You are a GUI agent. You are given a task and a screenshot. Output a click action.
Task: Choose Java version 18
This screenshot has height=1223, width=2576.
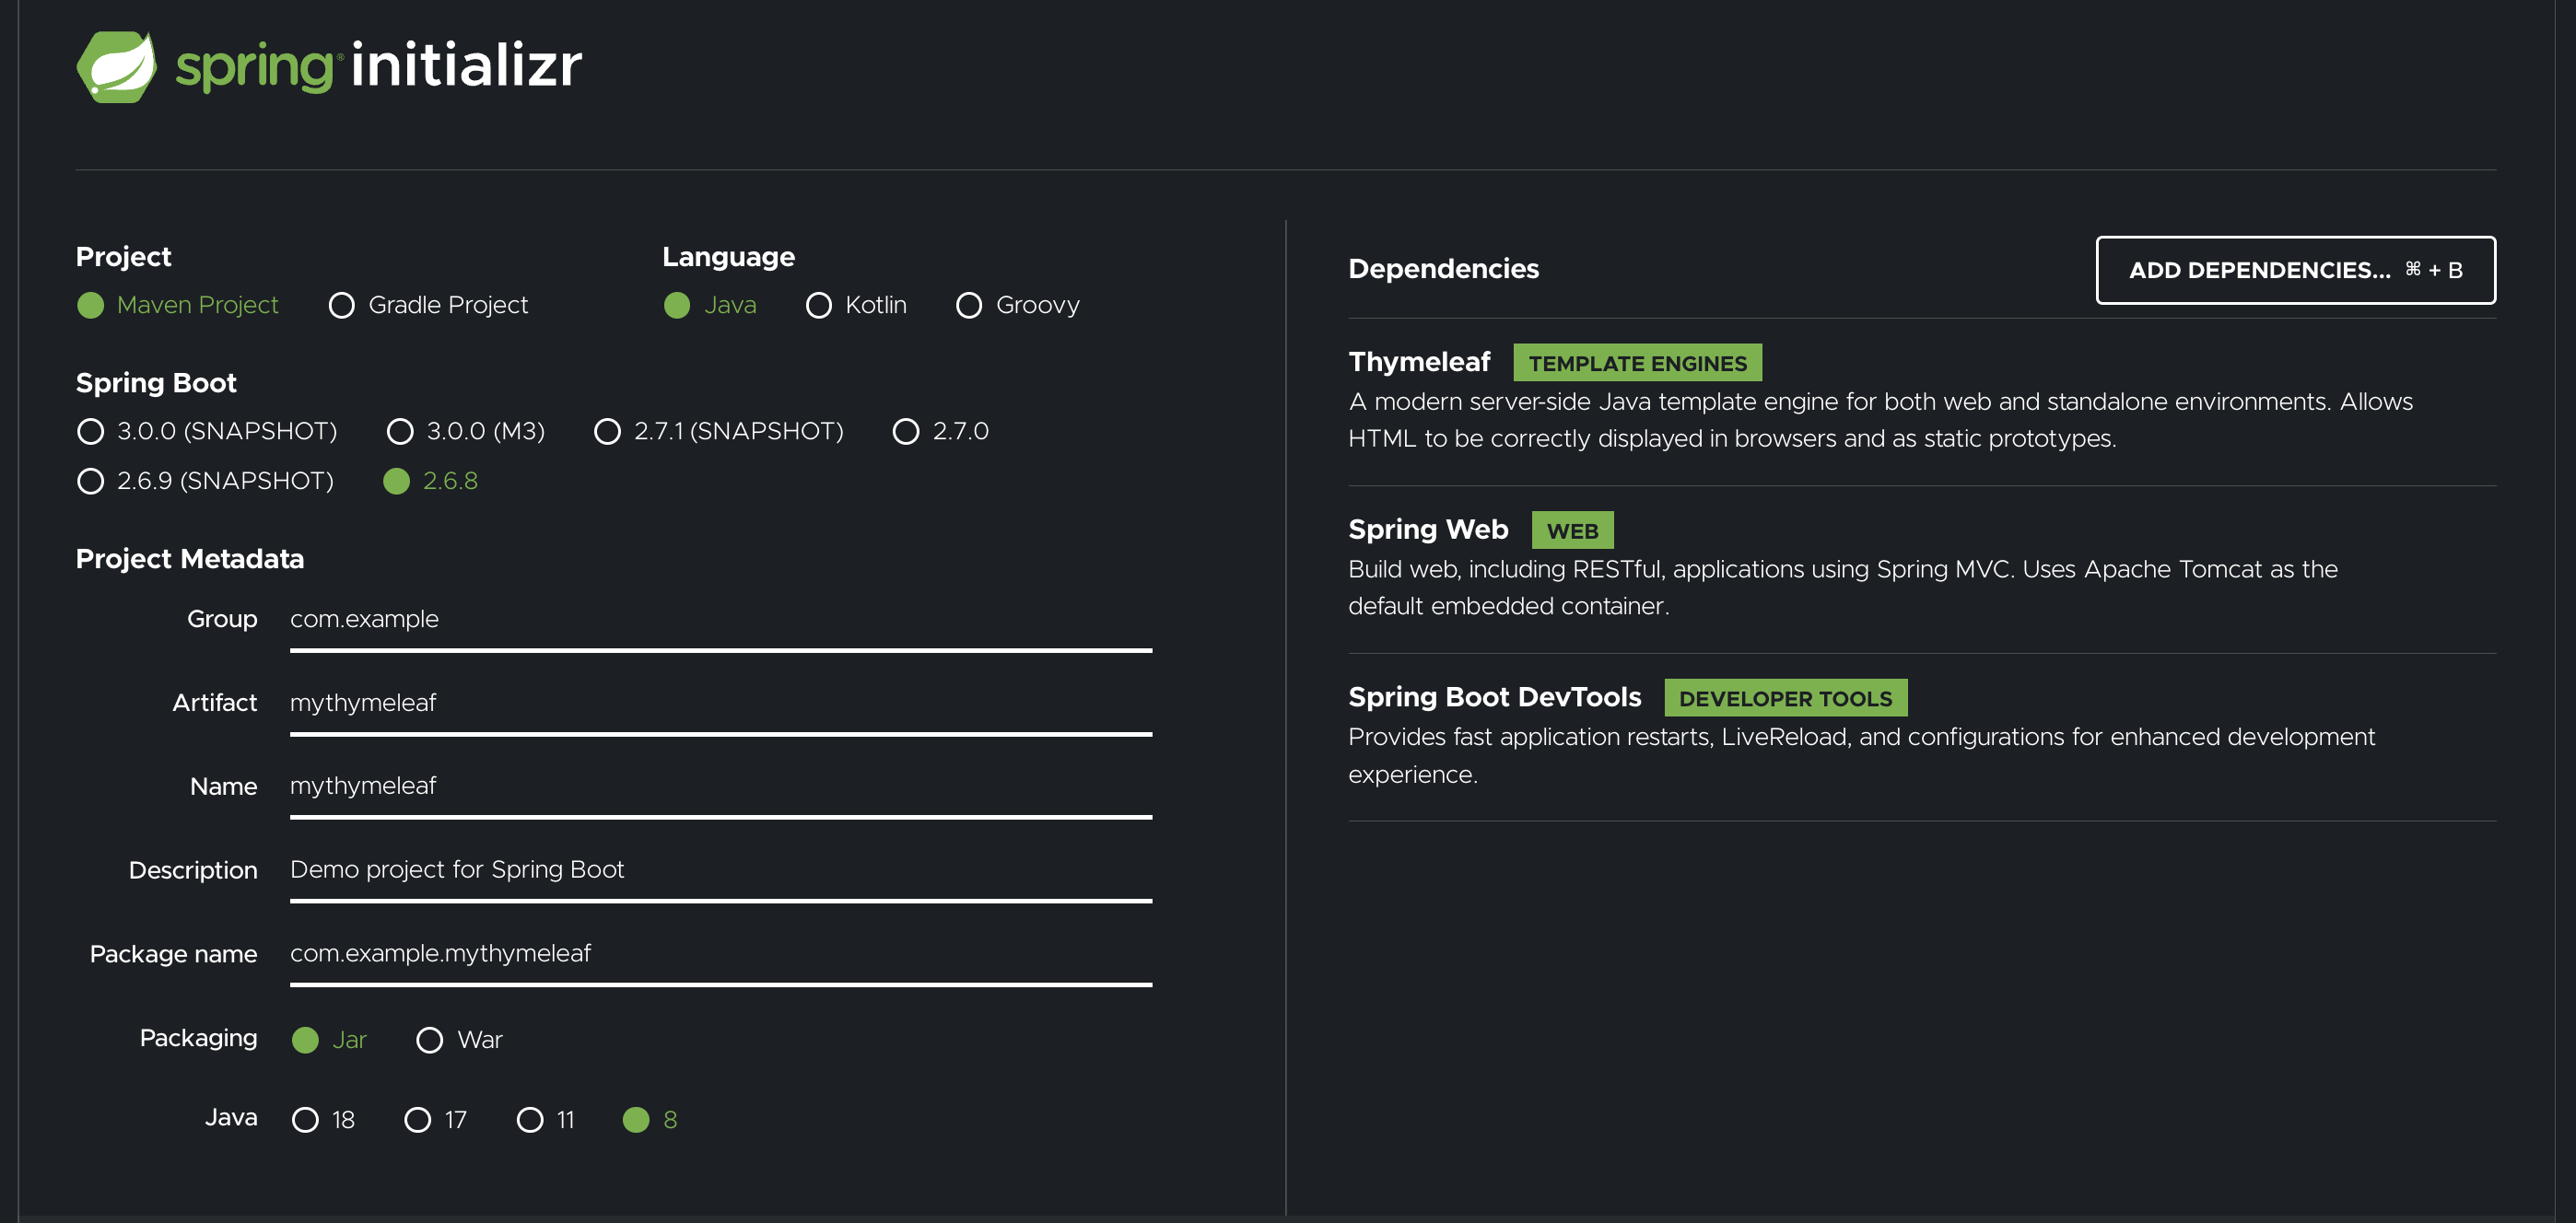click(x=305, y=1120)
